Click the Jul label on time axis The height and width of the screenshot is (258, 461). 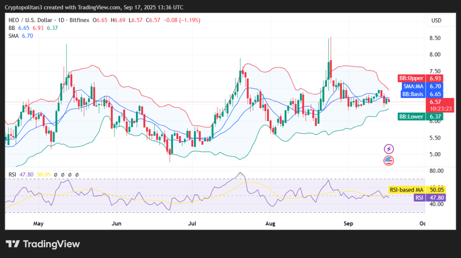click(x=191, y=223)
